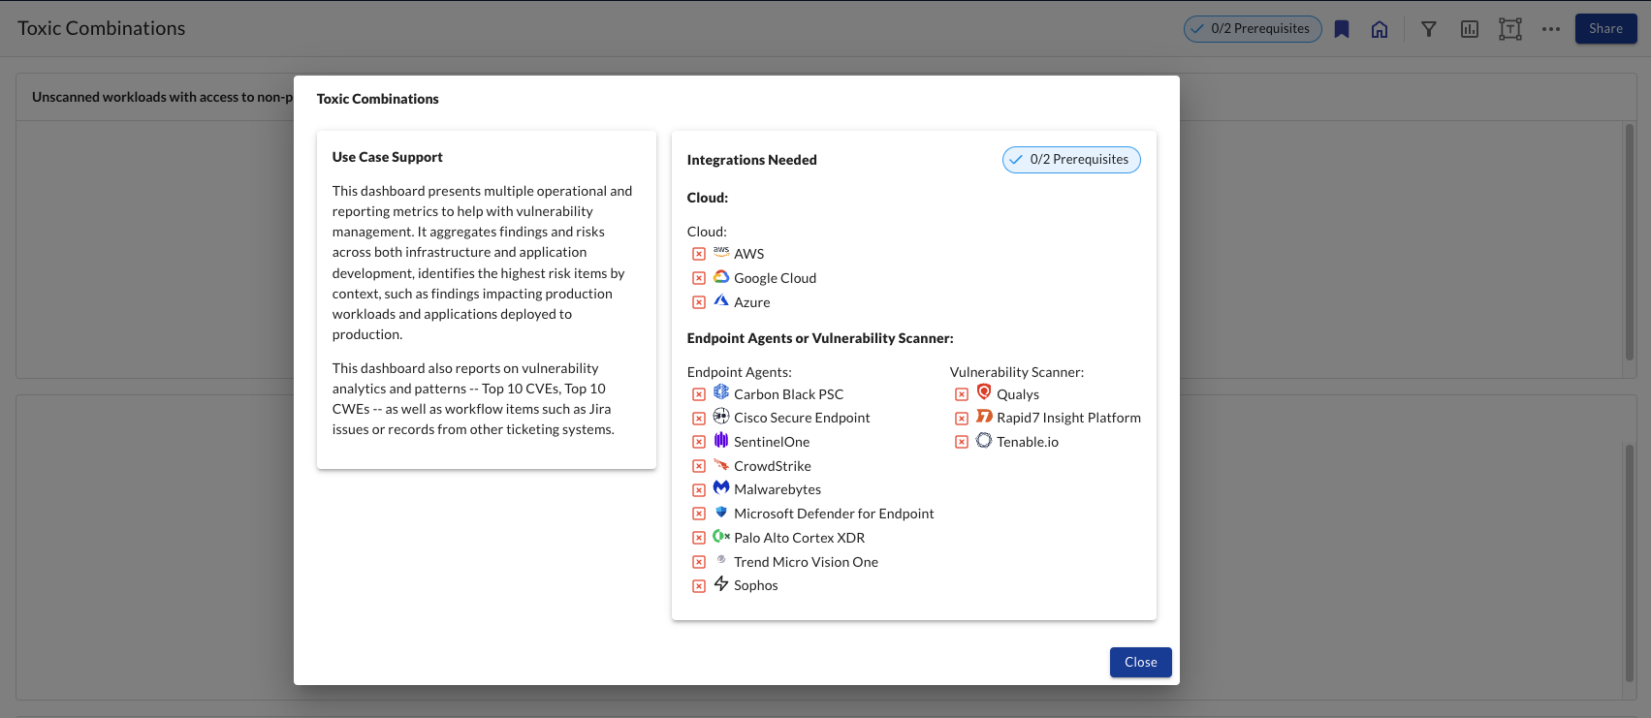
Task: Click the red X status box beside CrowdStrike
Action: [699, 466]
